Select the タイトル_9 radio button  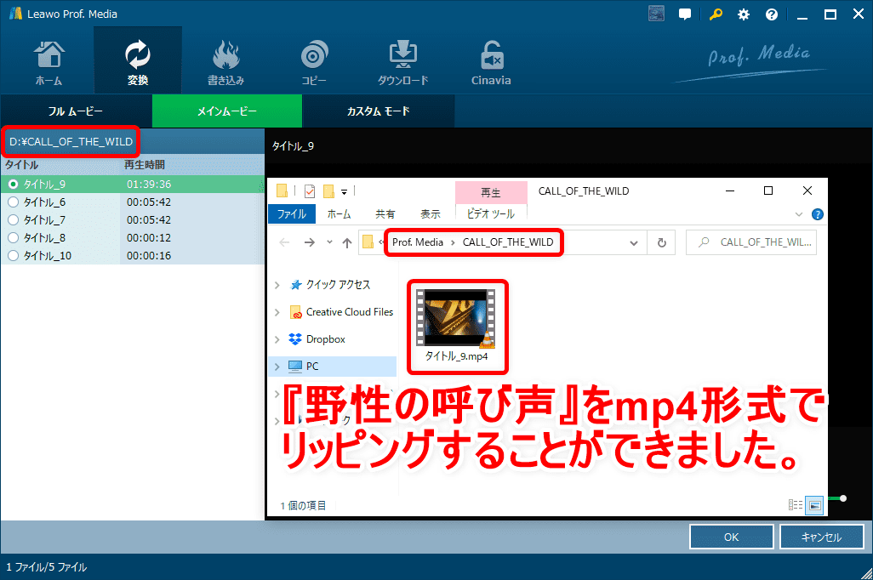tap(13, 185)
